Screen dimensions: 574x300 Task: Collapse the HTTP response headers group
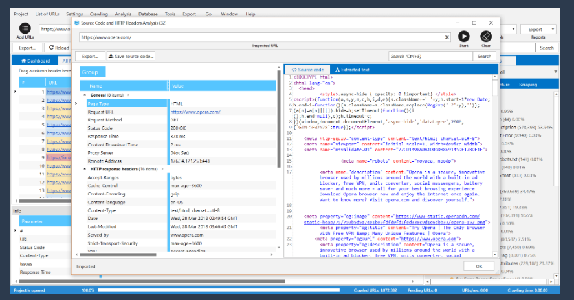click(85, 169)
